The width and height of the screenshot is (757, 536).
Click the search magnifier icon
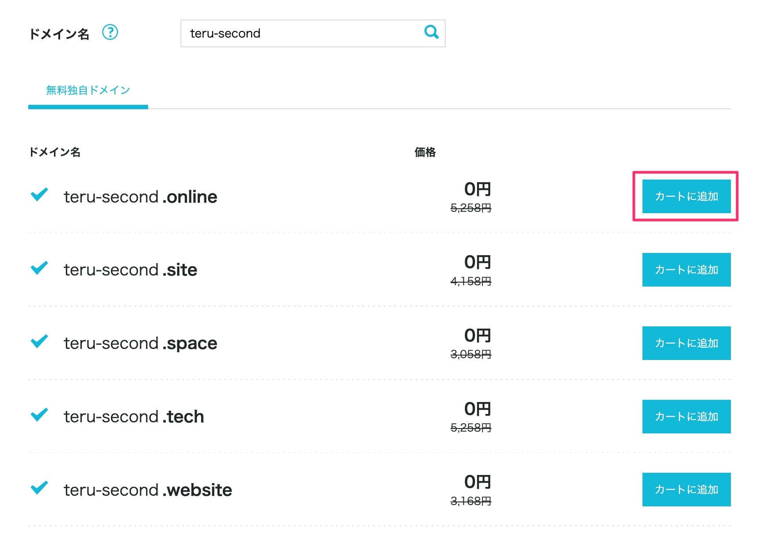[431, 32]
